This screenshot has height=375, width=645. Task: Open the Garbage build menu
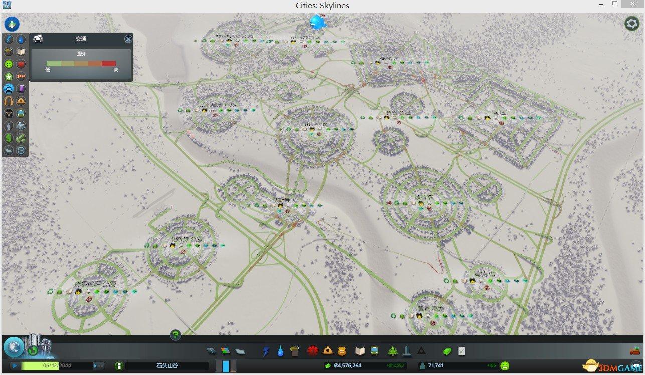(294, 351)
